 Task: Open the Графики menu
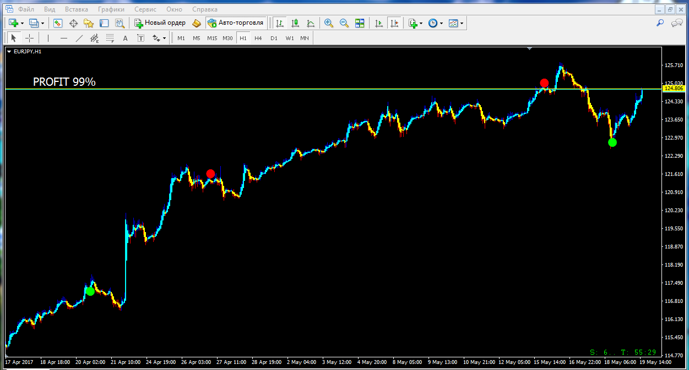point(111,9)
